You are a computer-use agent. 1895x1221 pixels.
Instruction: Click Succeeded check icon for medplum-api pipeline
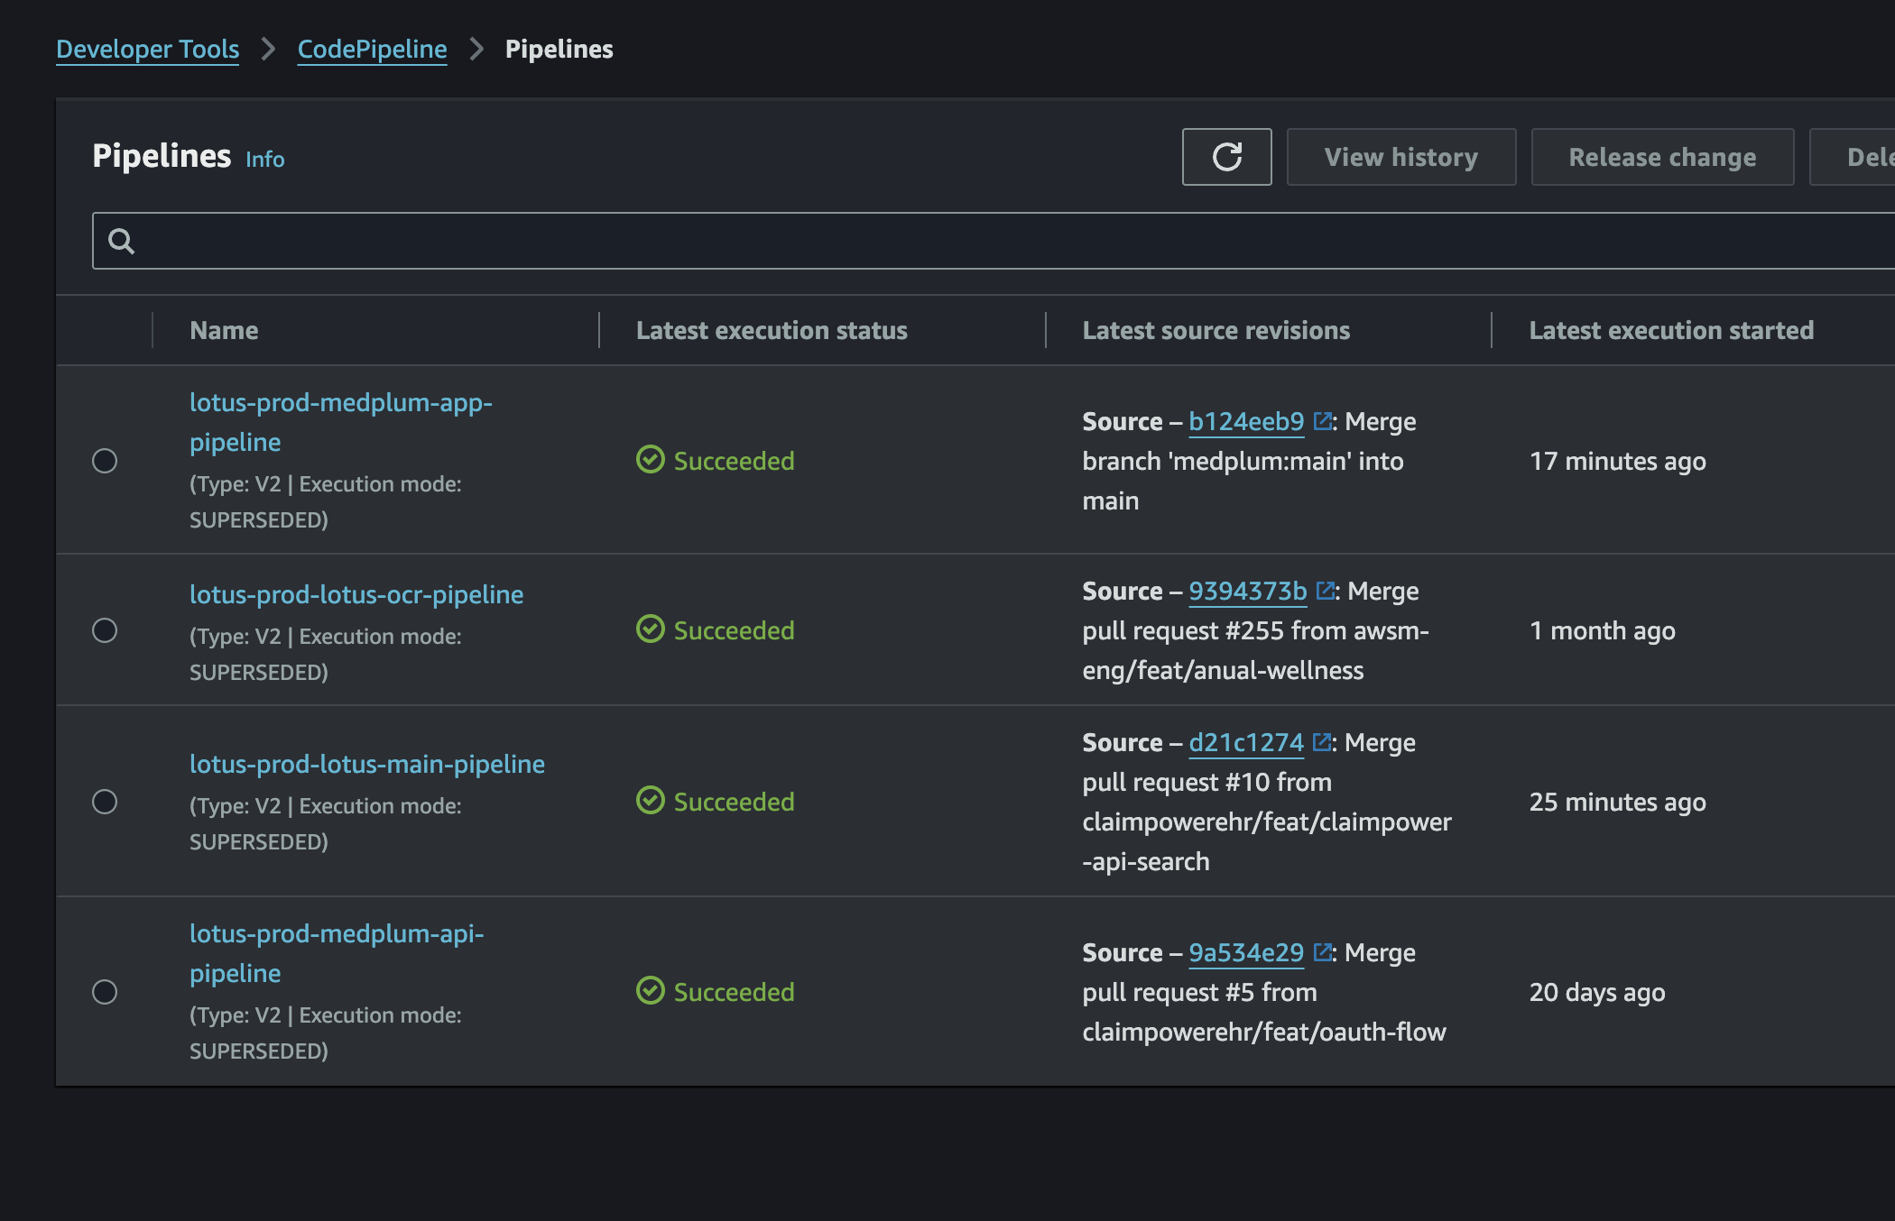(650, 991)
